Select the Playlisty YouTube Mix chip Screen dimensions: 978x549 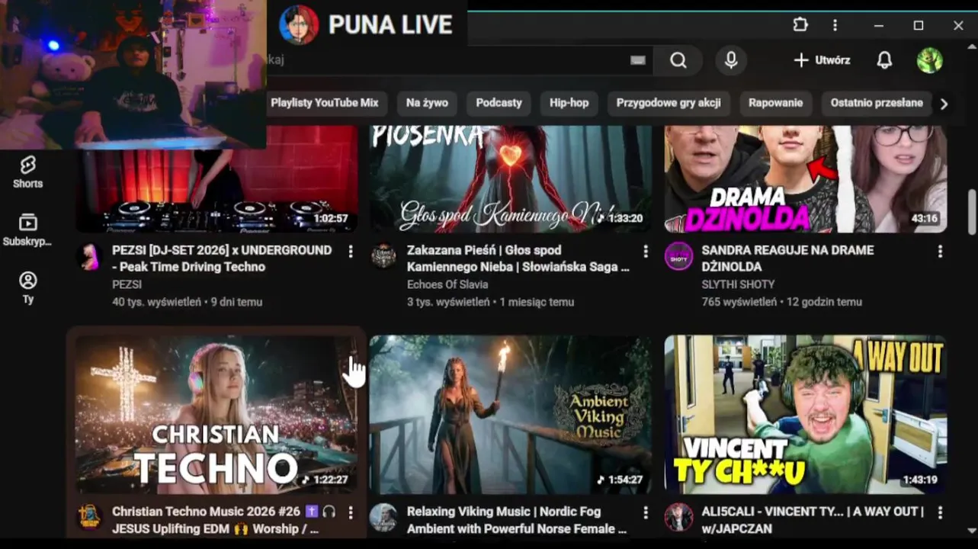point(326,103)
